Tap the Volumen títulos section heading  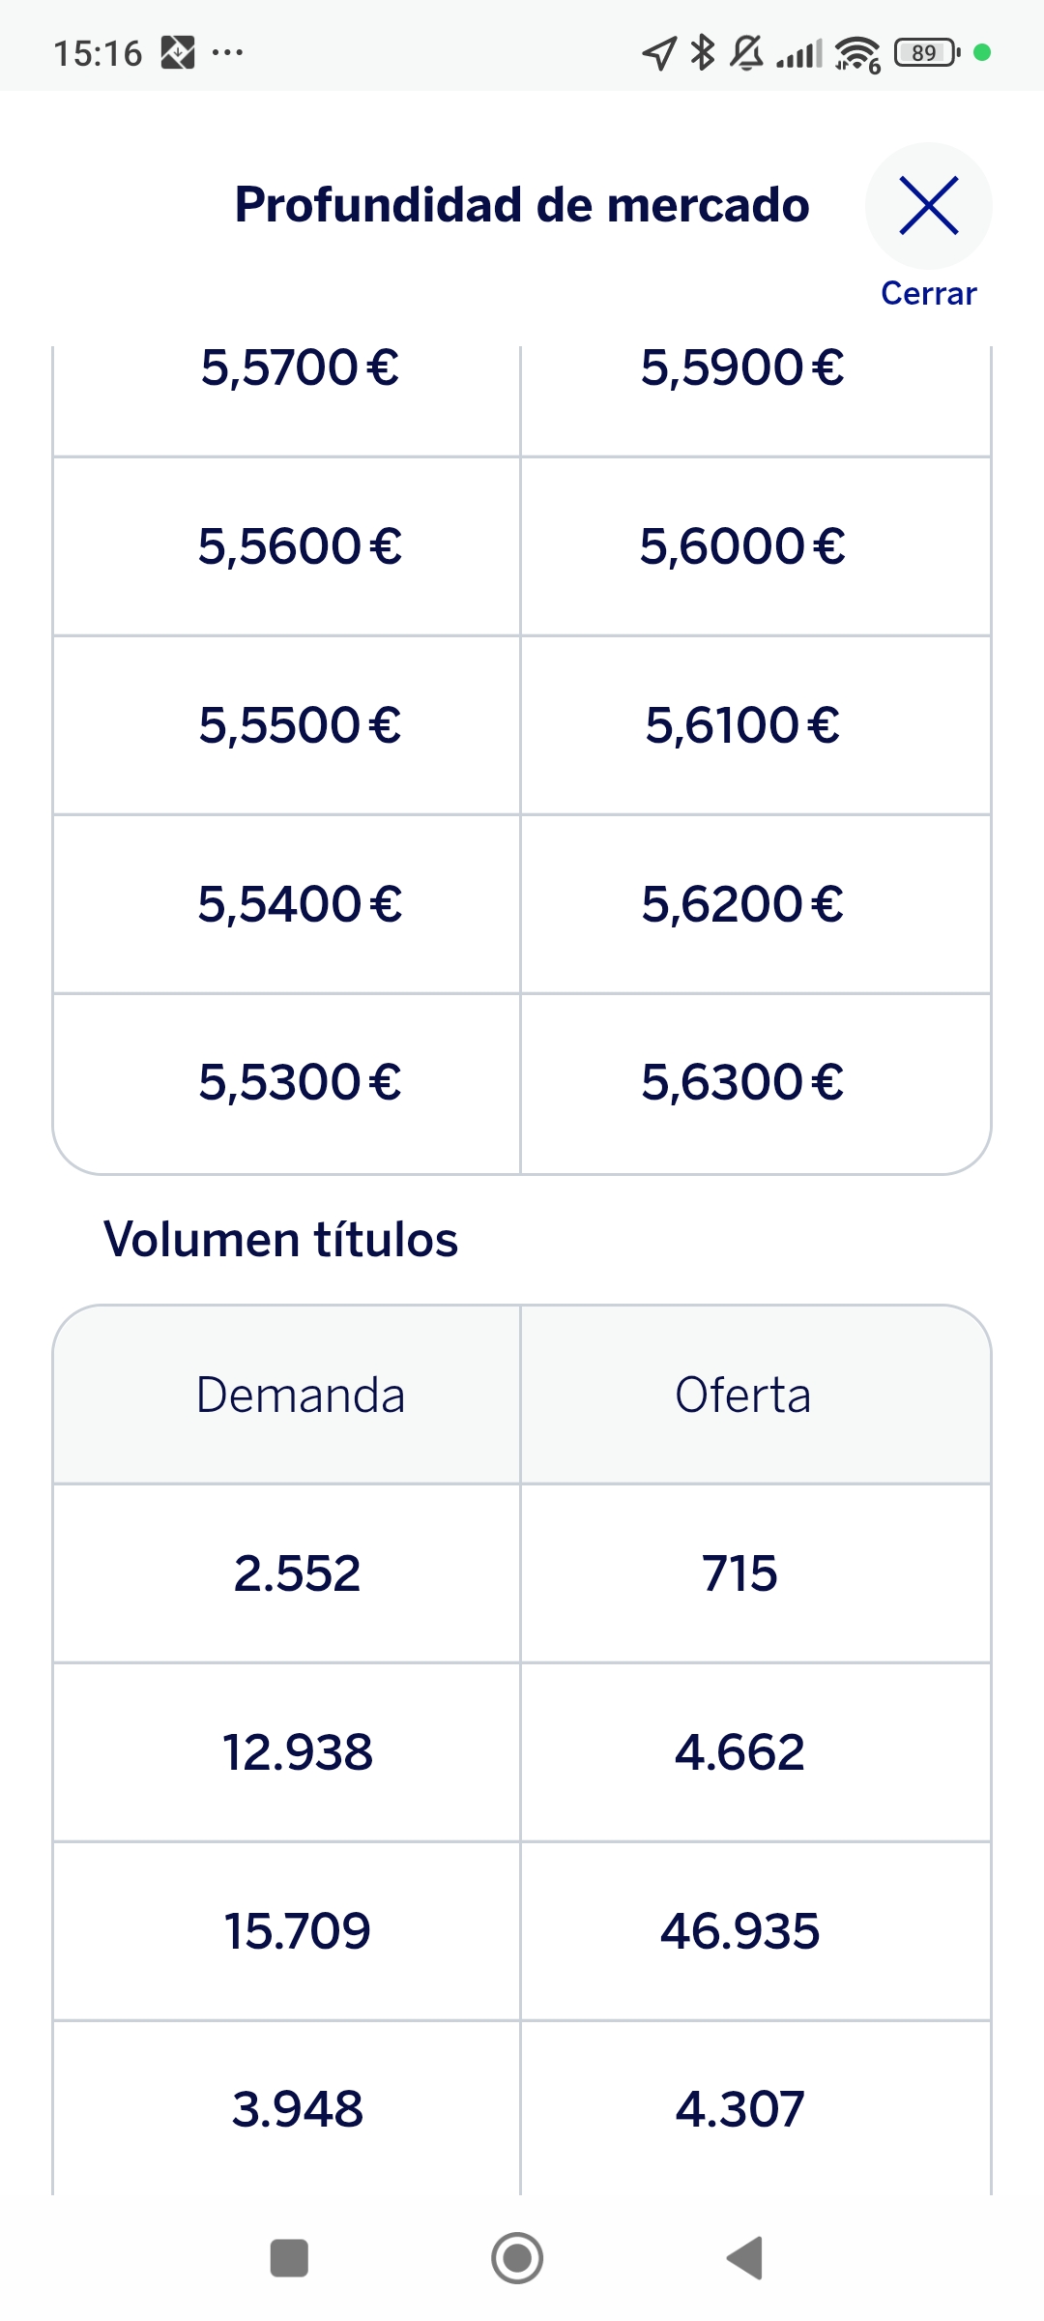pyautogui.click(x=280, y=1239)
